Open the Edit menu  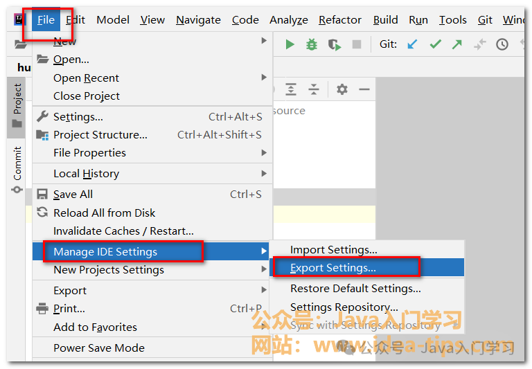coord(76,19)
